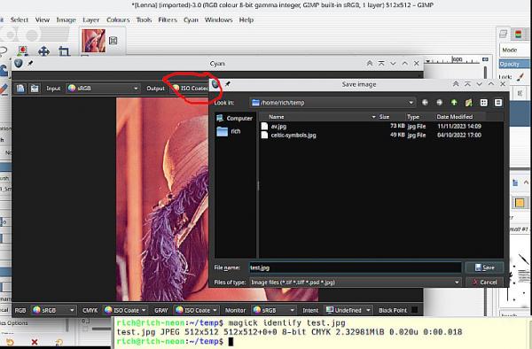Open the Monitor sRGB profile dropdown

pos(274,310)
